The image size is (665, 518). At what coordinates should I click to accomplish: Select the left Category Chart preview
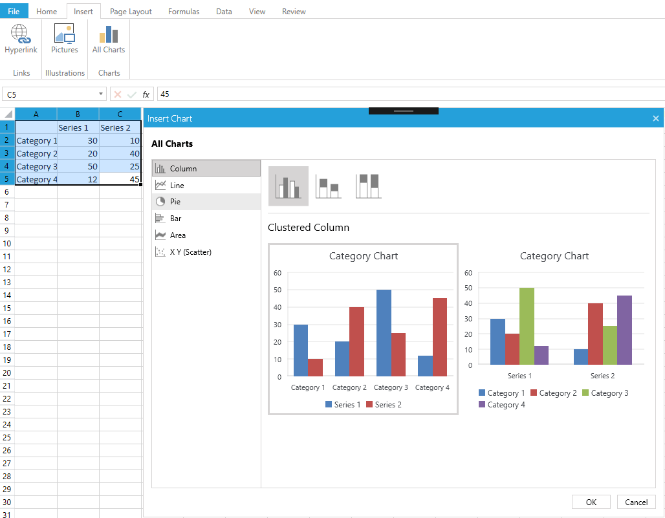click(x=363, y=330)
